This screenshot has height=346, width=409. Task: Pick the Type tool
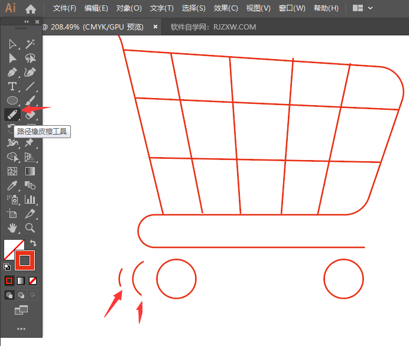coord(12,86)
